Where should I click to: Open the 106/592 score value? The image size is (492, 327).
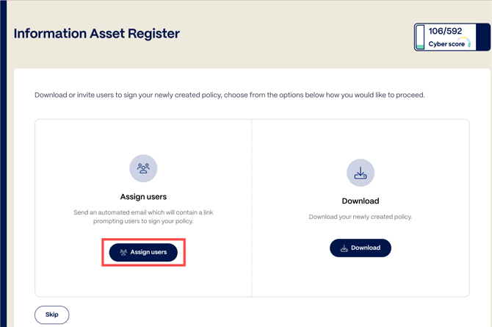pyautogui.click(x=445, y=32)
